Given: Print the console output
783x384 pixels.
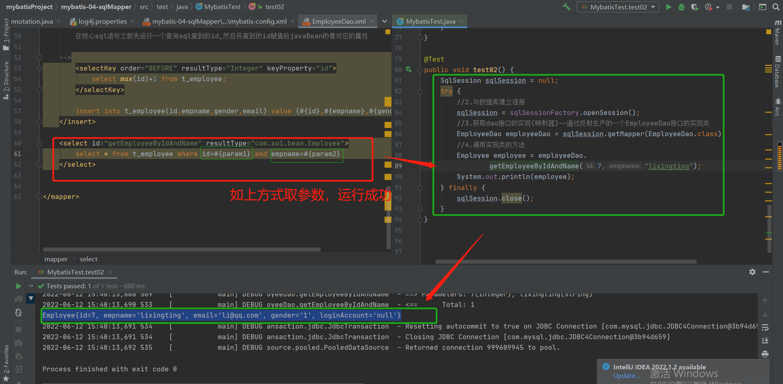Looking at the screenshot, I should pos(765,354).
